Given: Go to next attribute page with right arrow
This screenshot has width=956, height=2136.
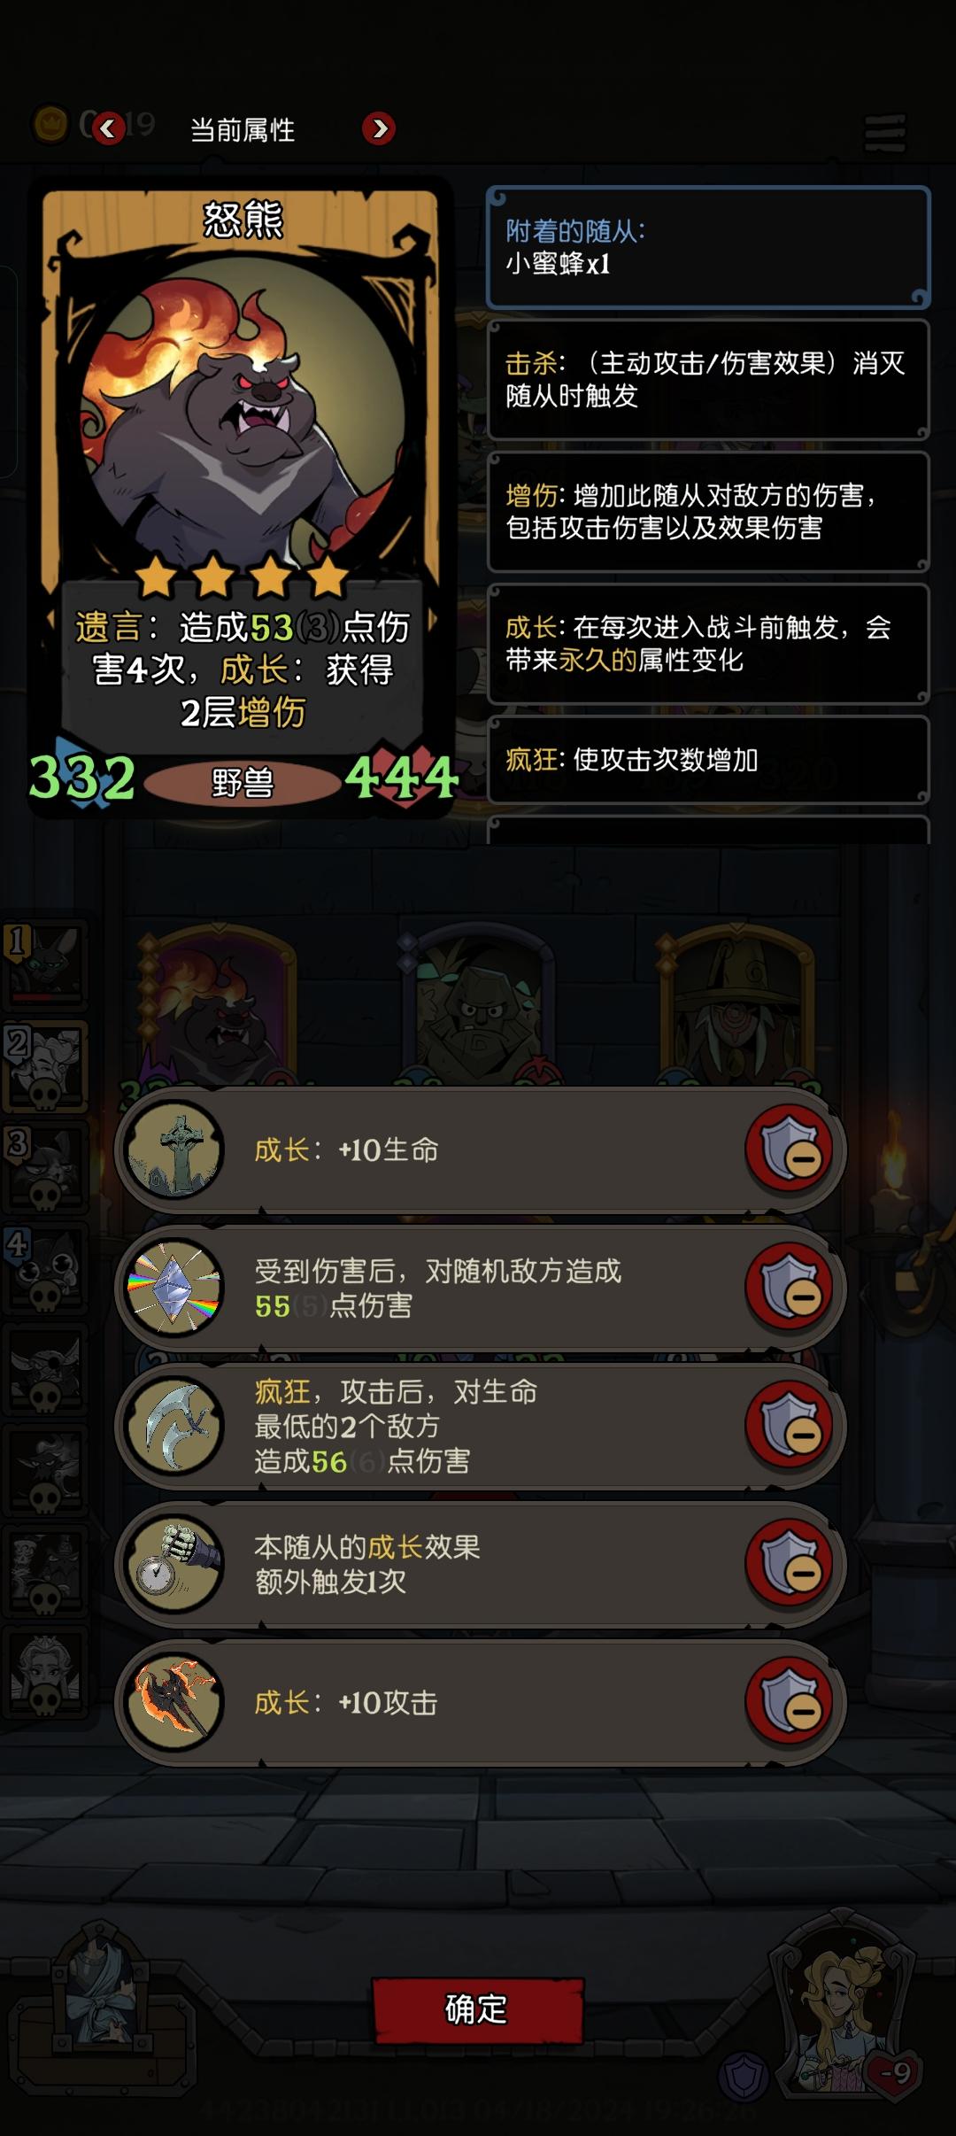Looking at the screenshot, I should (x=379, y=128).
